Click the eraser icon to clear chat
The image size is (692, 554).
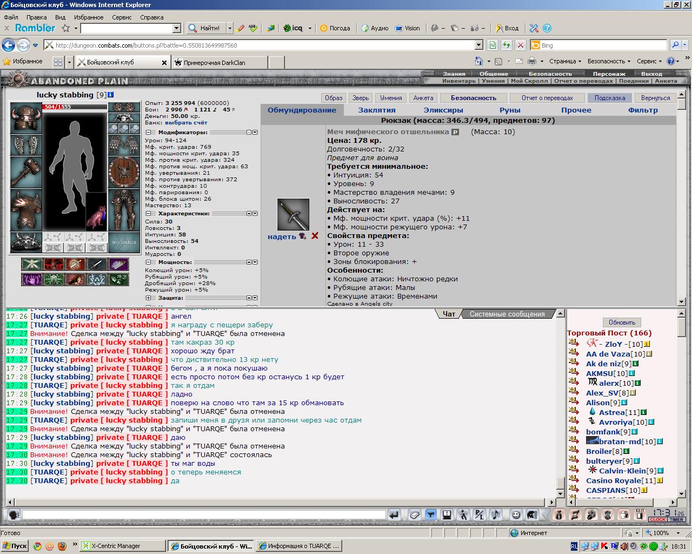tap(414, 515)
